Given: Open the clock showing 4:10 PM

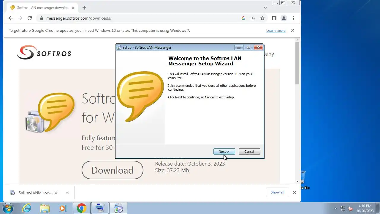Looking at the screenshot, I should (x=365, y=208).
